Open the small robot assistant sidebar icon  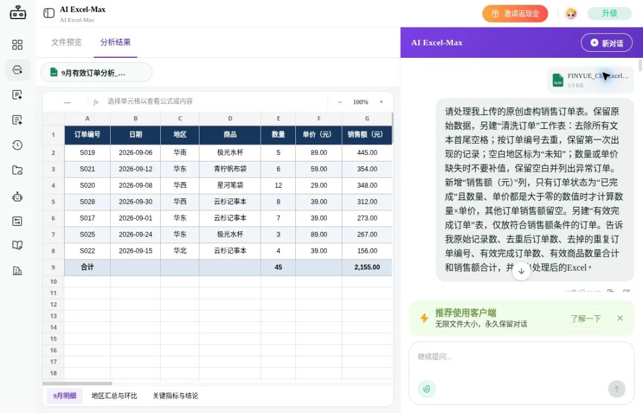click(17, 196)
